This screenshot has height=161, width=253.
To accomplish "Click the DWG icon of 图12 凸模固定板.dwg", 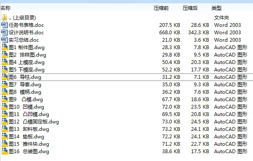I will point(5,121).
